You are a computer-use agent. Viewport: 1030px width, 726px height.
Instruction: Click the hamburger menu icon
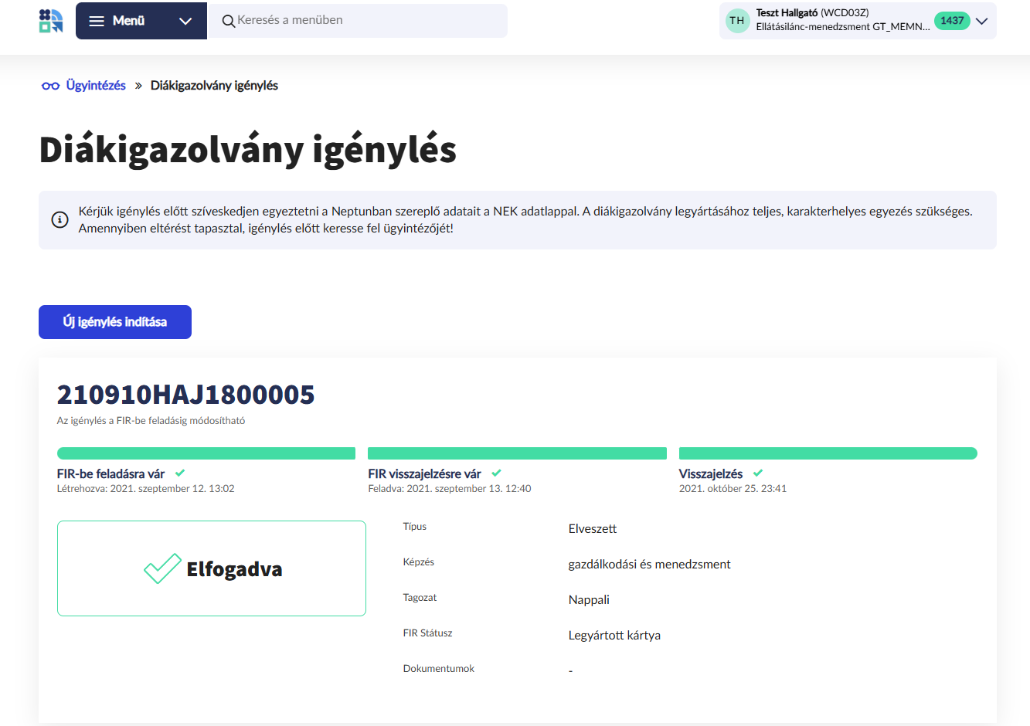click(97, 21)
